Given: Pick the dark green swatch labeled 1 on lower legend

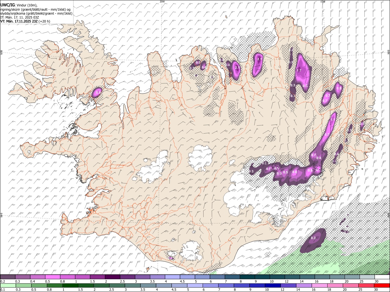Looking at the screenshot, I should tap(70, 285).
